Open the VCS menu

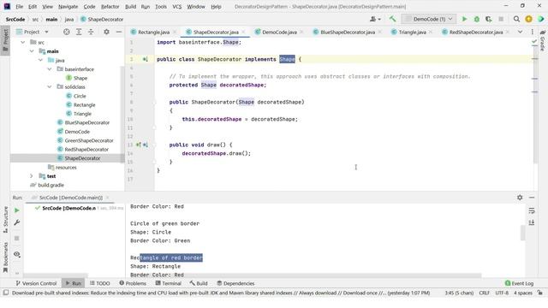point(177,6)
